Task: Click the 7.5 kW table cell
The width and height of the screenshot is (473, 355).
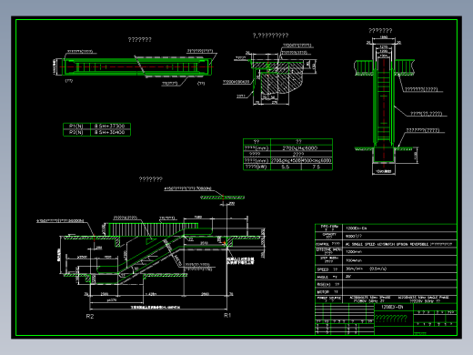Action: pos(317,167)
